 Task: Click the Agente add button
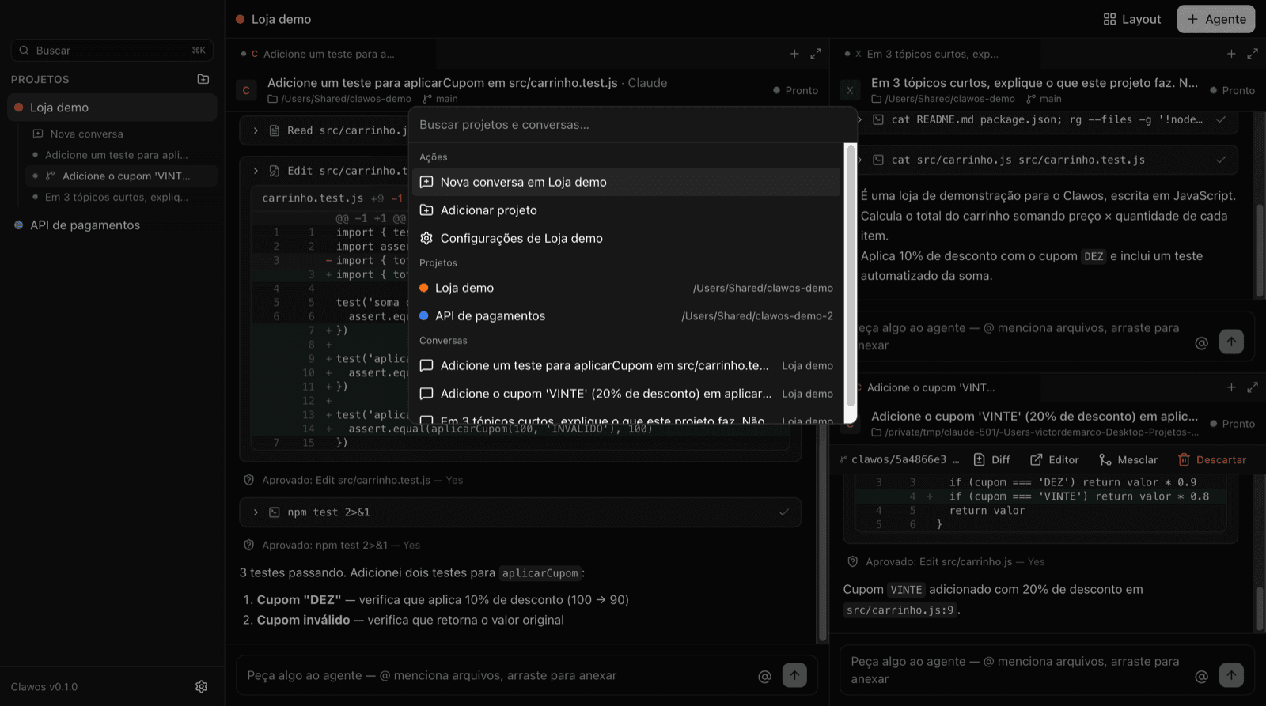tap(1216, 19)
